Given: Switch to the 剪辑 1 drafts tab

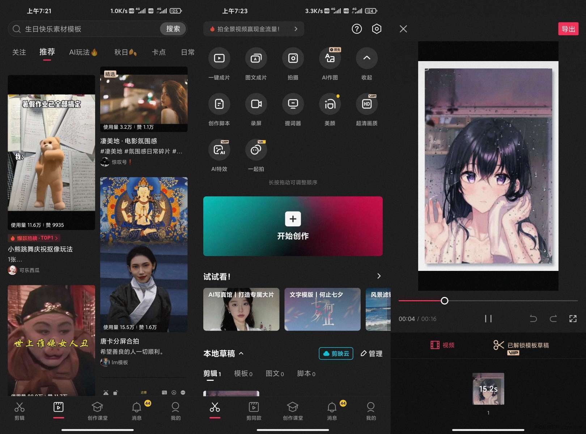Looking at the screenshot, I should tap(212, 374).
